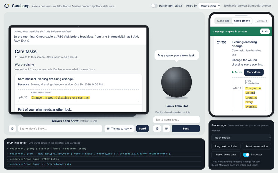
Task: Click the p1:L10 reference on Sam's phone
Action: pyautogui.click(x=237, y=88)
